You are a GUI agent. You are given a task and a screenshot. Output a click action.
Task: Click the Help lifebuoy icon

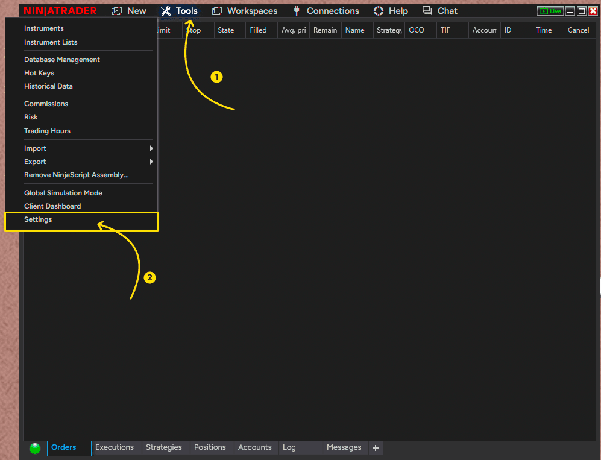point(379,11)
